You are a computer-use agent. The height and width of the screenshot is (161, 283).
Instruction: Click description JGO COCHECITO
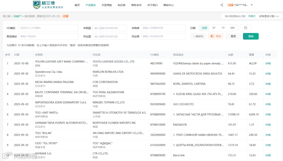tap(183, 104)
